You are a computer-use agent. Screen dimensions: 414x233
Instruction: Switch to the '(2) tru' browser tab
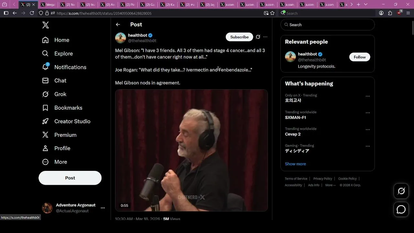88,5
